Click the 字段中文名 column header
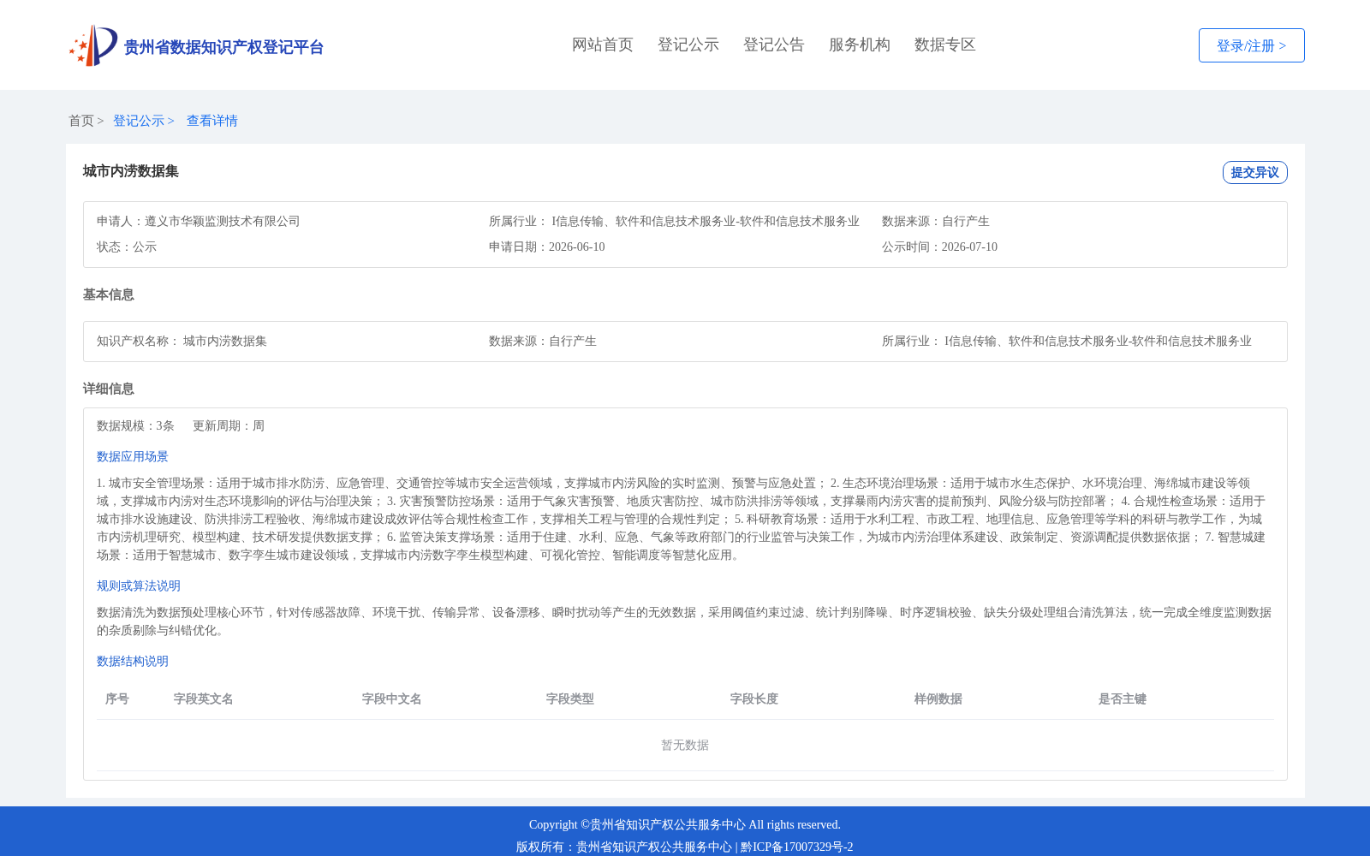The width and height of the screenshot is (1370, 856). [392, 698]
